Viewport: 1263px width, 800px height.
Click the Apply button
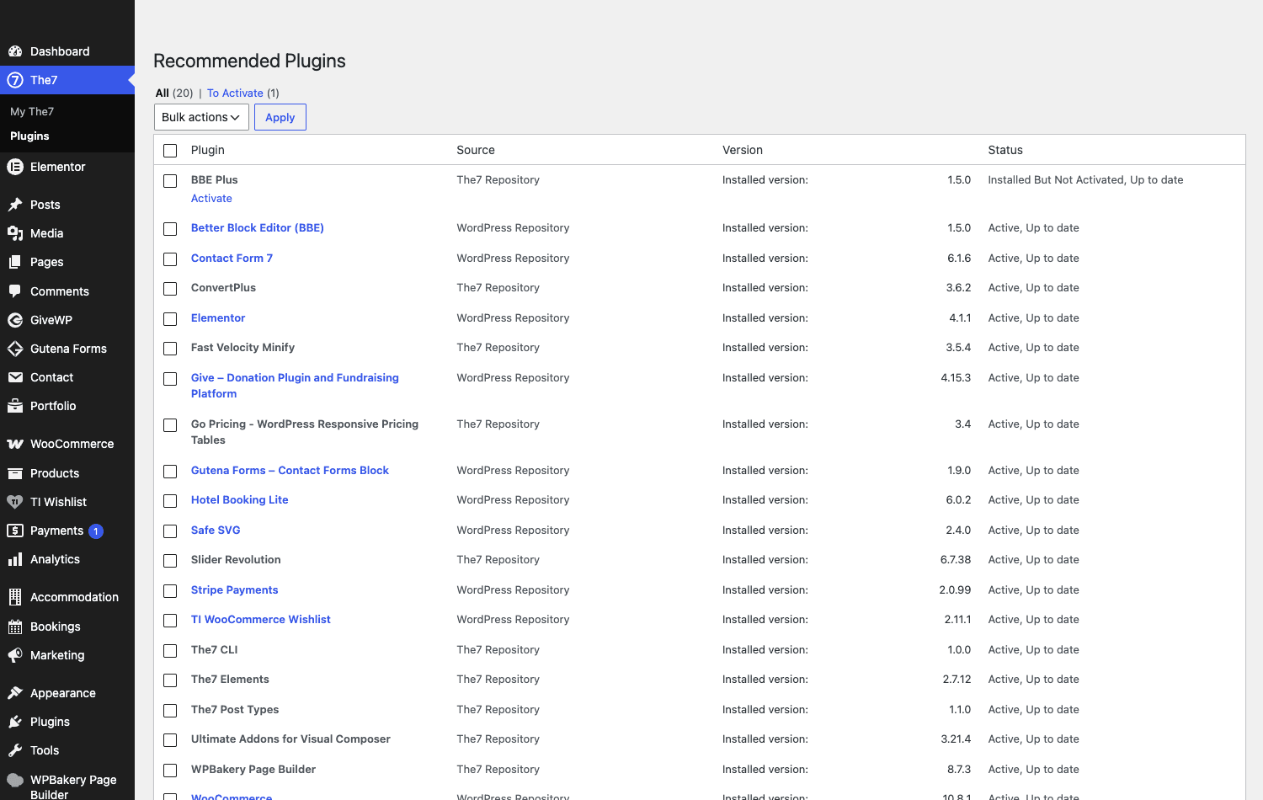click(x=280, y=117)
